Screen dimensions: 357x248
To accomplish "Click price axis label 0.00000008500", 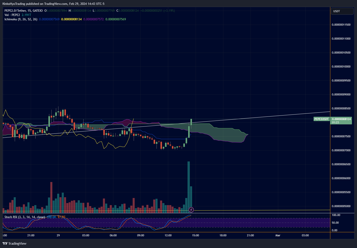I will click(x=341, y=108).
